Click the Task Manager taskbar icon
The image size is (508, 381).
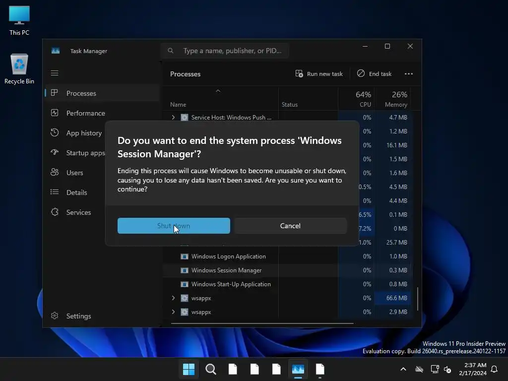click(x=298, y=369)
